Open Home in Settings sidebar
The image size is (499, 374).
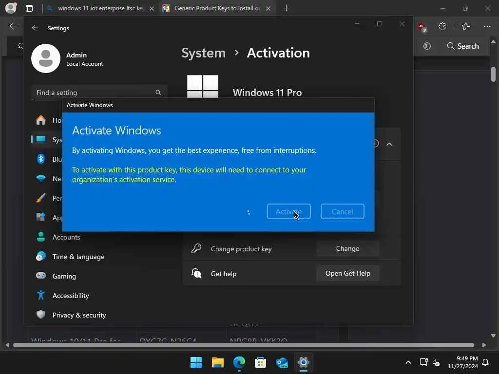click(41, 120)
